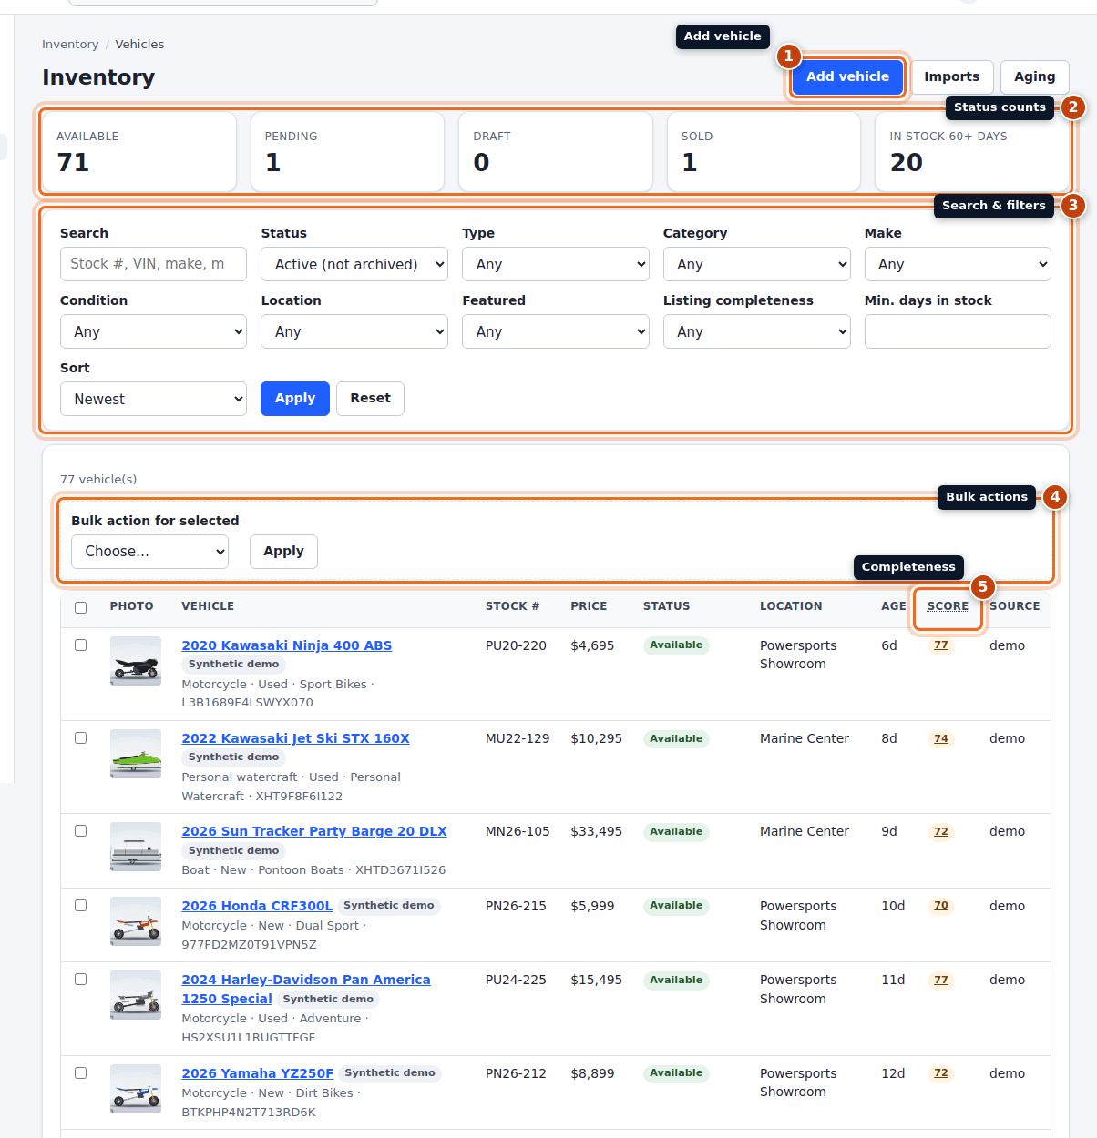Open the Status dropdown
Image resolution: width=1097 pixels, height=1138 pixels.
(354, 264)
